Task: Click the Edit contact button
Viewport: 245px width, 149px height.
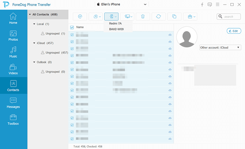Action: [234, 31]
